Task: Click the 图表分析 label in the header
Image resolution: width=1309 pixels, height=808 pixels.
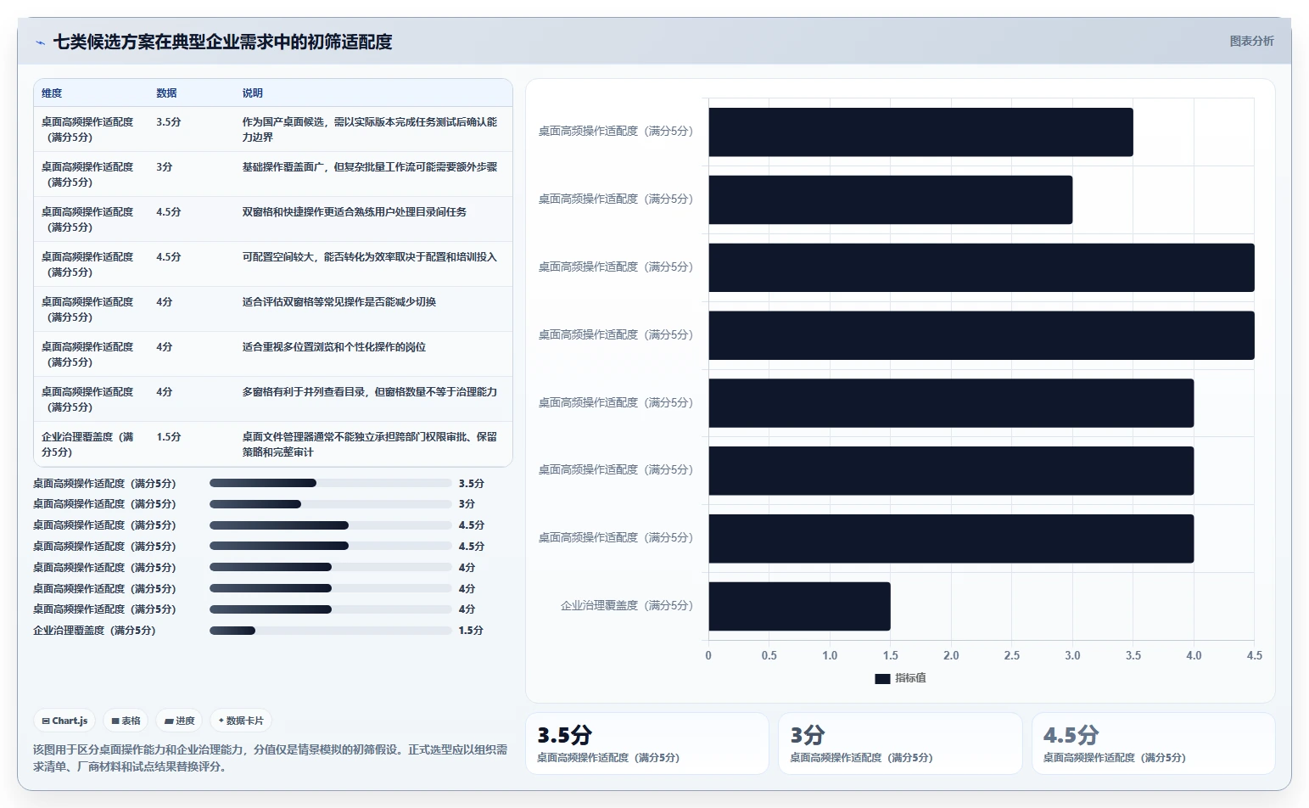Action: (x=1251, y=41)
